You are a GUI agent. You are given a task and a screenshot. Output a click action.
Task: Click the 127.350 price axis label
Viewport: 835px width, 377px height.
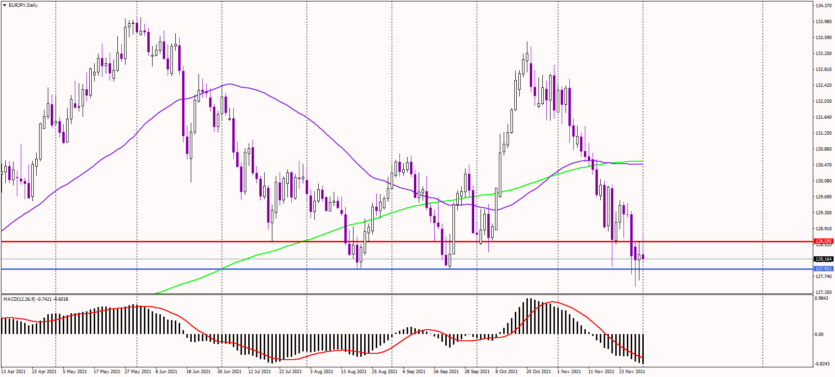823,293
